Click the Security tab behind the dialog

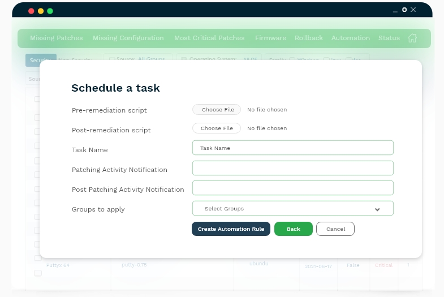[41, 60]
